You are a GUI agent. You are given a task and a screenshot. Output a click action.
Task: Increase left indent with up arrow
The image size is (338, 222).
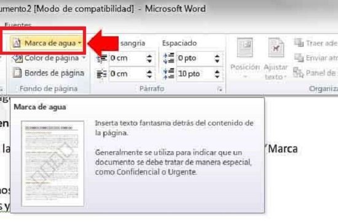pyautogui.click(x=149, y=56)
